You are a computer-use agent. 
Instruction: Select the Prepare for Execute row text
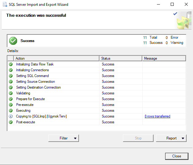tap(30, 99)
